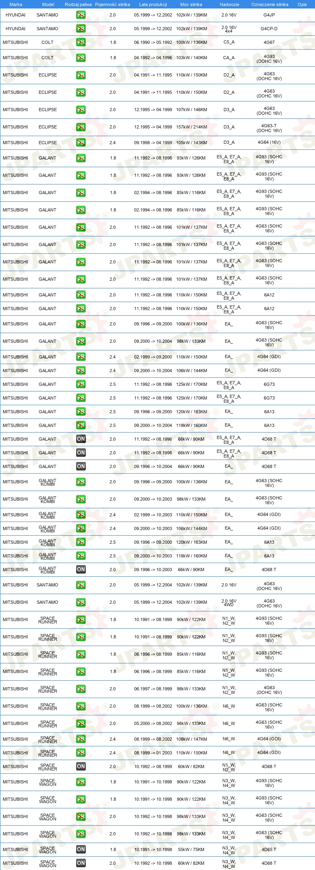Click the Opis column header
Viewport: 315px width, 870px height.
[302, 4]
